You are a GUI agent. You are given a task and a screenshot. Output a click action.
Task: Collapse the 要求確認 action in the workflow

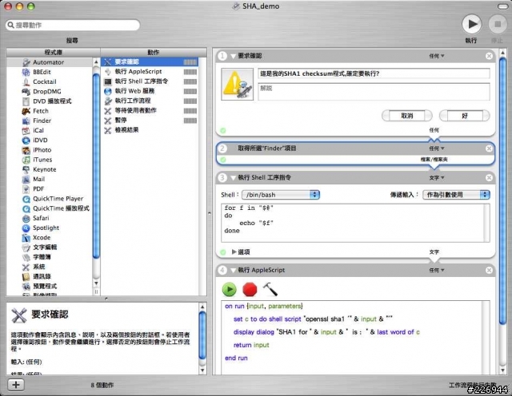click(233, 57)
